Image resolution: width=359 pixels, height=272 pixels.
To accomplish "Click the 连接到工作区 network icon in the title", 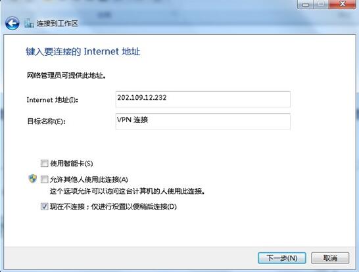I will (29, 23).
